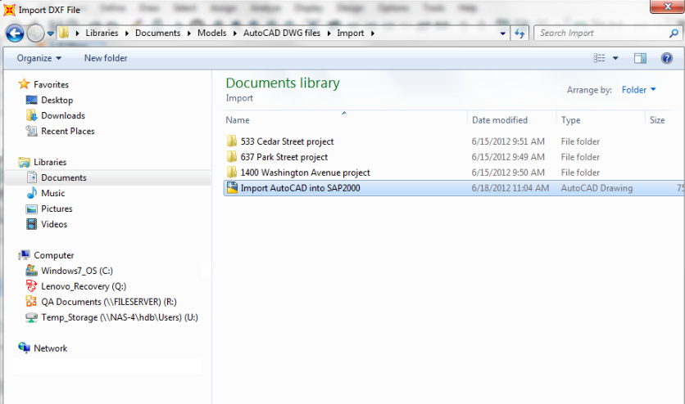The image size is (685, 404).
Task: Focus the Search Import field
Action: [602, 34]
